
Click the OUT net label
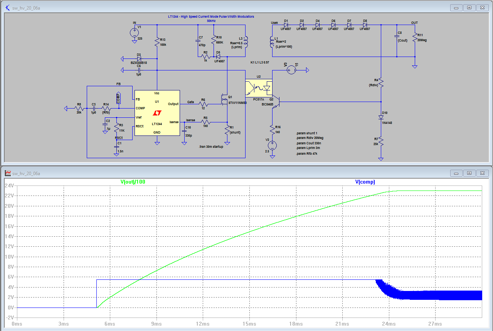tap(414, 23)
